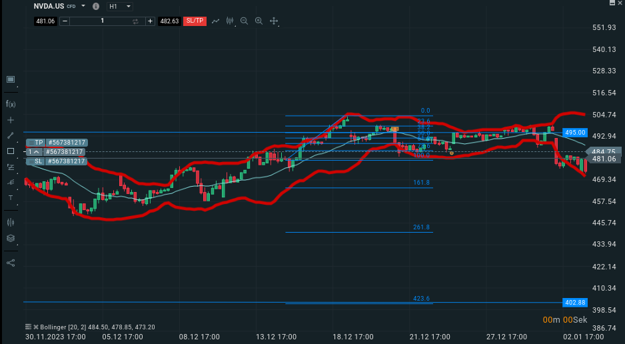Click the 481.06 sell price button

pos(45,21)
